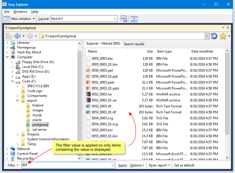
Task: Click the yellow favorites star icon
Action: tap(223, 36)
